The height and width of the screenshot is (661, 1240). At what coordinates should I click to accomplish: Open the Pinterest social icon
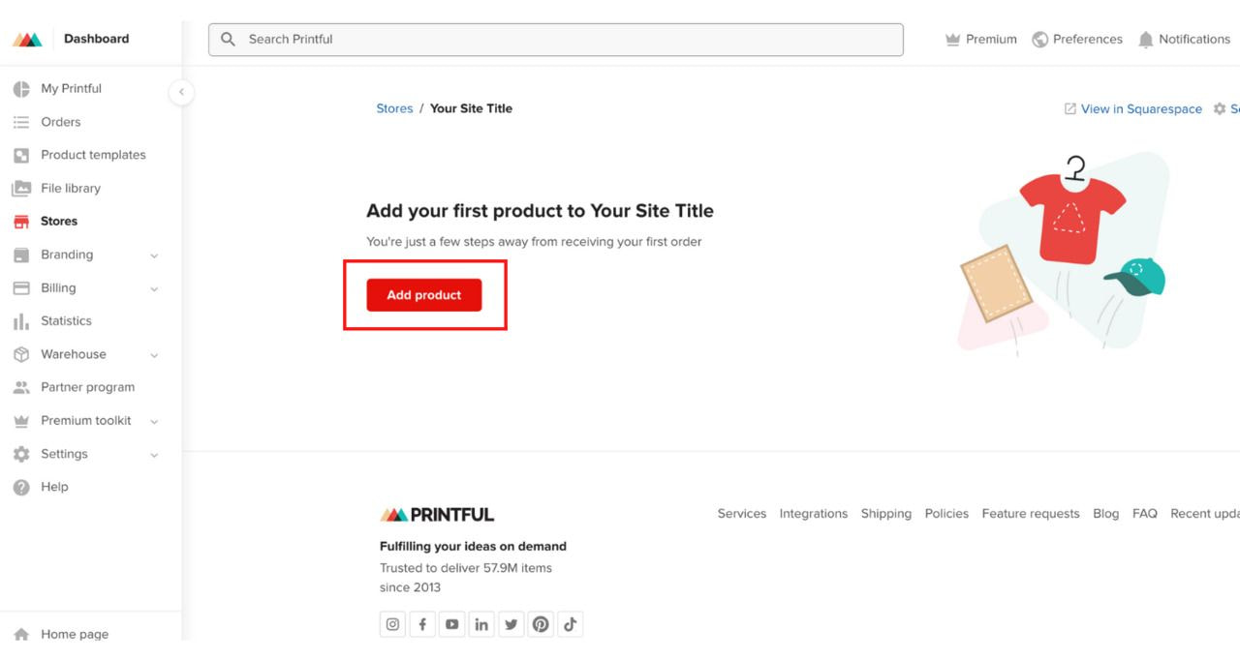(541, 624)
